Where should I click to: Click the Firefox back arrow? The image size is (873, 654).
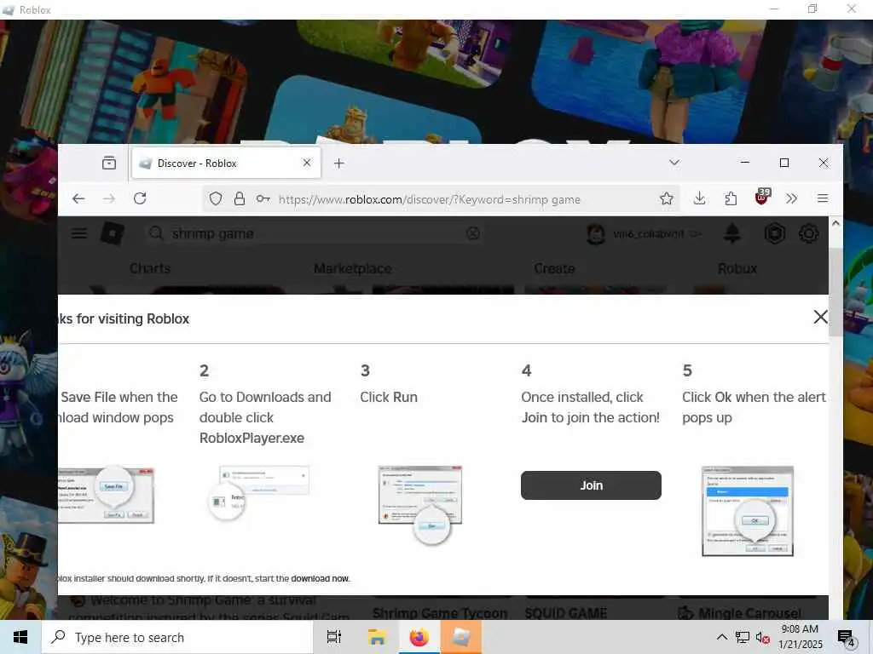pos(78,198)
